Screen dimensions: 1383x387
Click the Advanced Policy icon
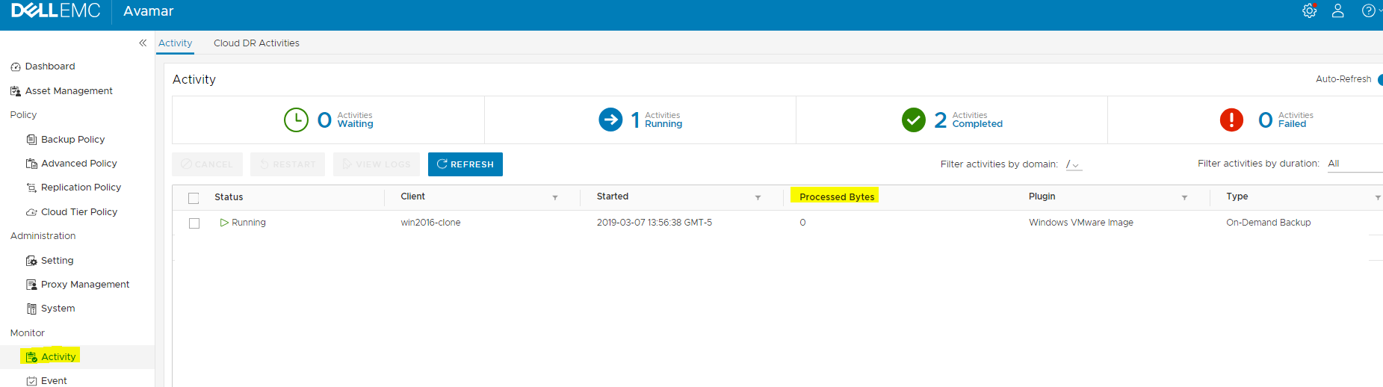tap(31, 164)
